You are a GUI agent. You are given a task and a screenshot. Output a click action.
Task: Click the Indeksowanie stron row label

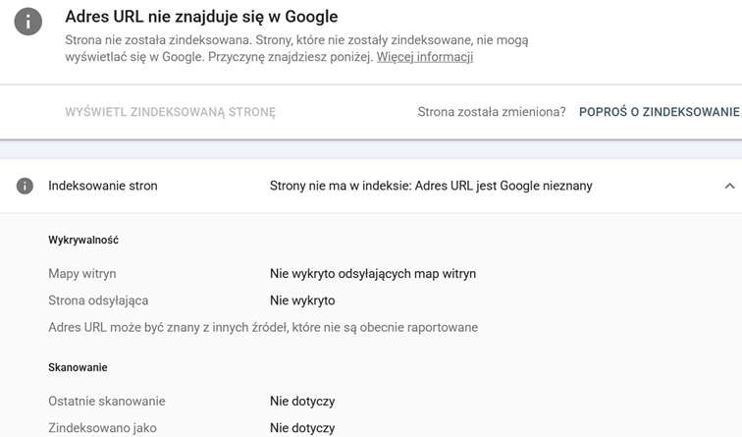[103, 186]
